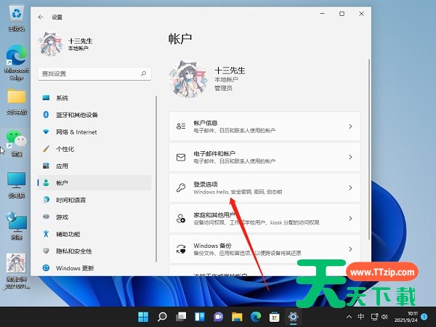Open Task View from taskbar

[x=181, y=317]
